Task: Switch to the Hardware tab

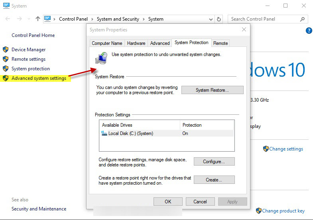Action: pyautogui.click(x=136, y=43)
